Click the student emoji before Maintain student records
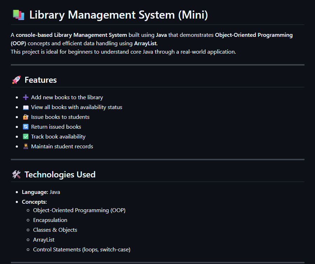 coord(25,146)
